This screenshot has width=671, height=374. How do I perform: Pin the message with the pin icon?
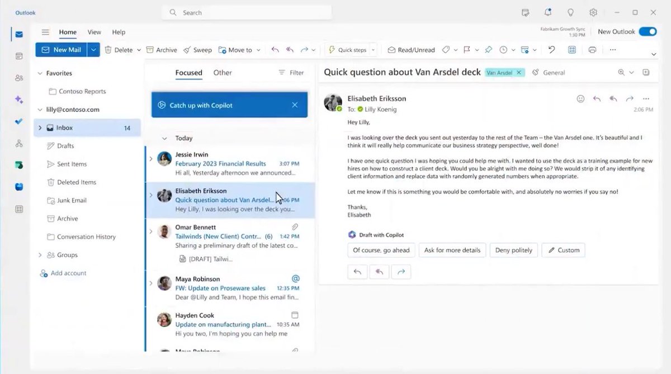[488, 50]
